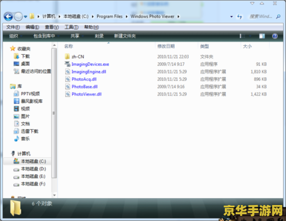Click the 刻录 toolbar button
The height and width of the screenshot is (221, 286).
click(x=99, y=36)
